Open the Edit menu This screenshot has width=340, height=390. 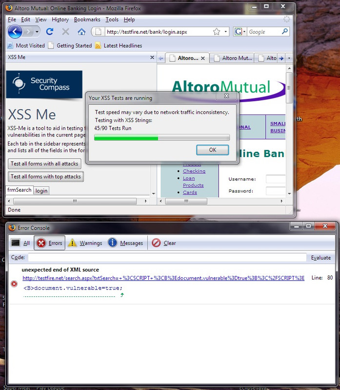click(x=25, y=19)
